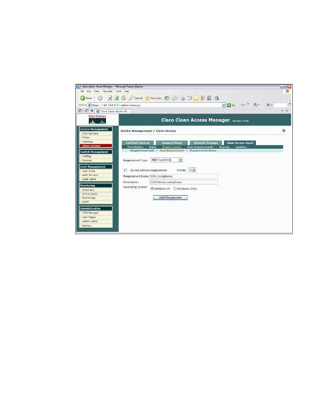Open Favorites with the star icon

(x=147, y=98)
